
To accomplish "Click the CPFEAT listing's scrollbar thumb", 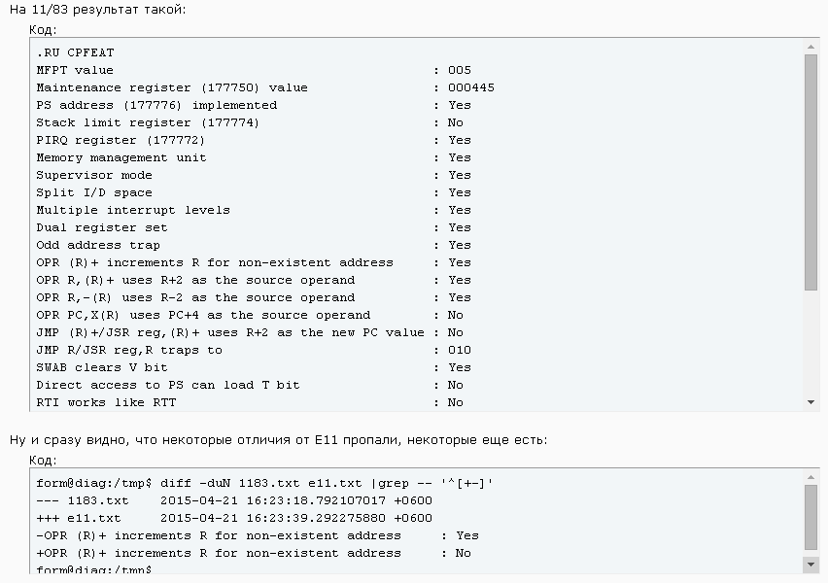I will 812,171.
